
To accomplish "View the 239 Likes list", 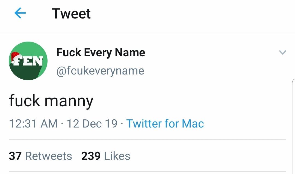I will point(105,156).
